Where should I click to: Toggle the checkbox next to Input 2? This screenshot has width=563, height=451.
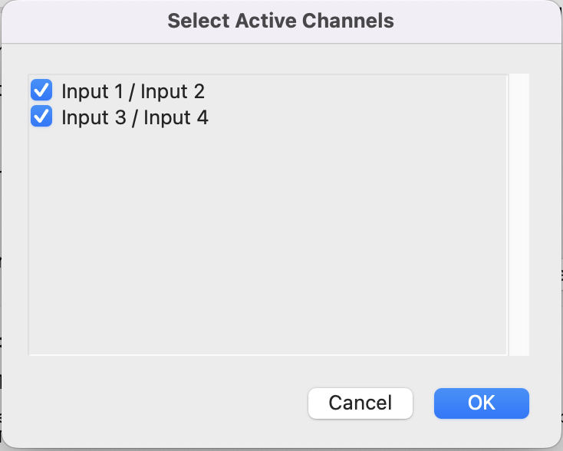[41, 90]
